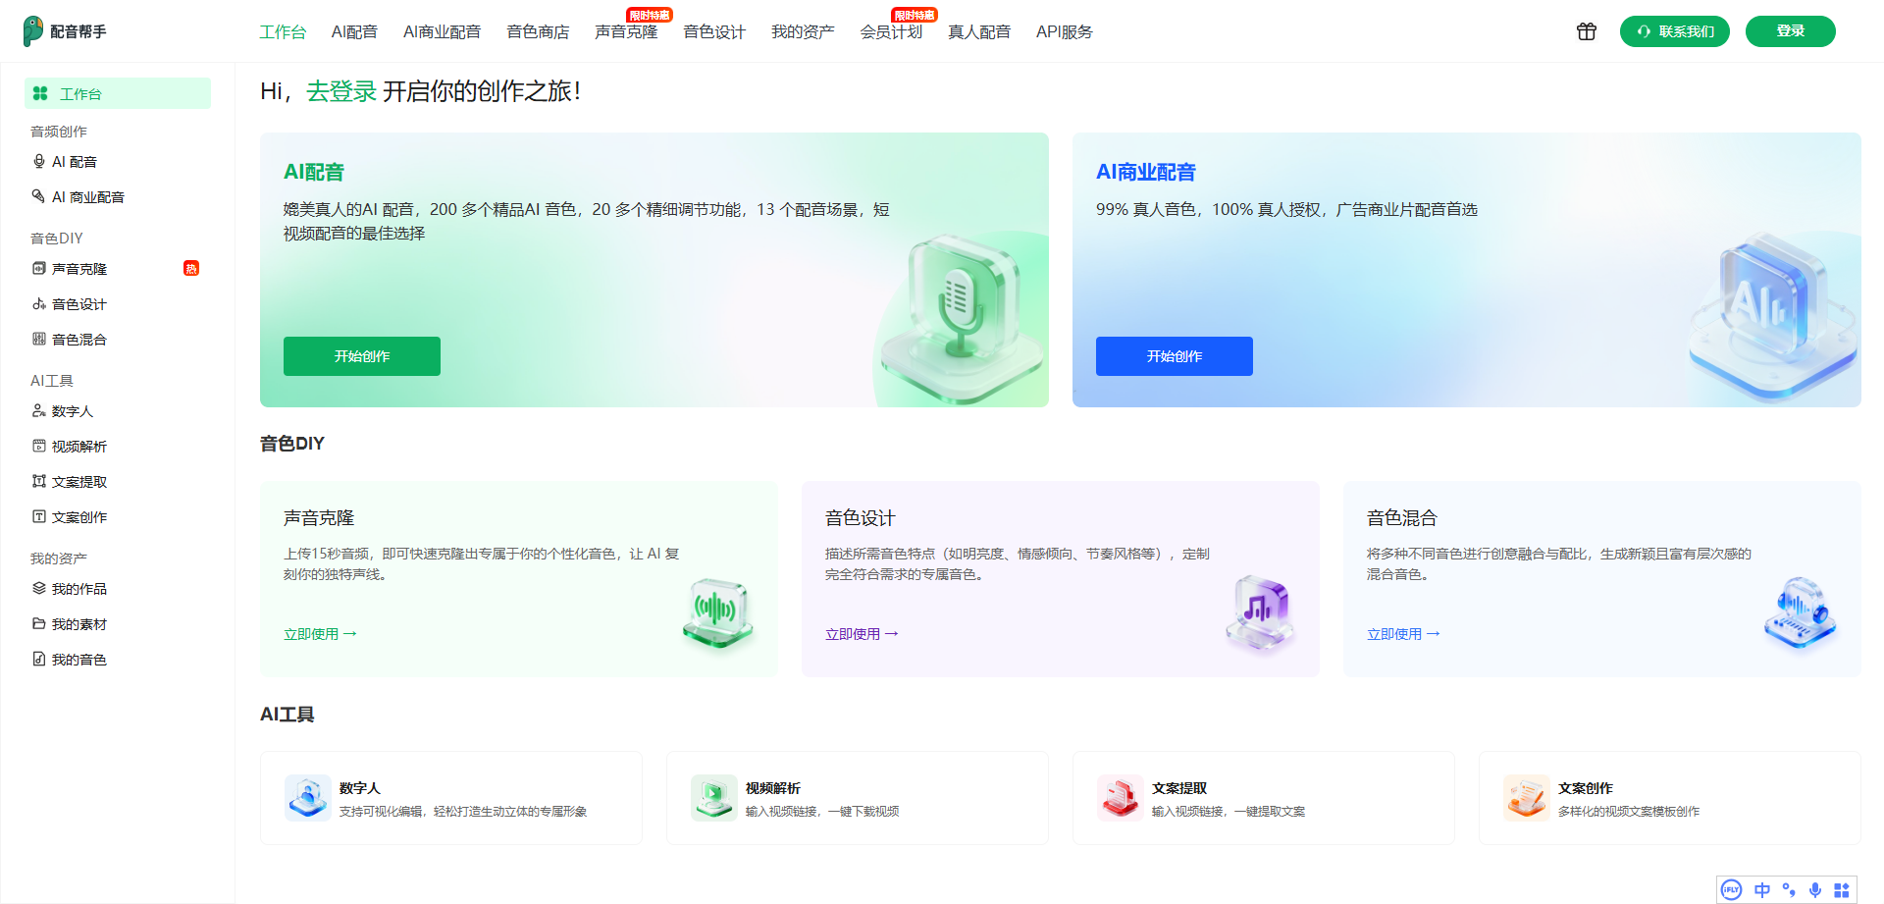Open the 会员计划 navigation tab
Screen dimensions: 1884x904
(891, 32)
